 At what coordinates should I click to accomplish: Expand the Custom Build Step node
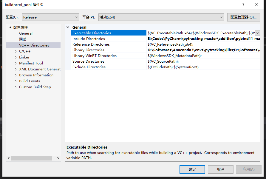coord(16,87)
